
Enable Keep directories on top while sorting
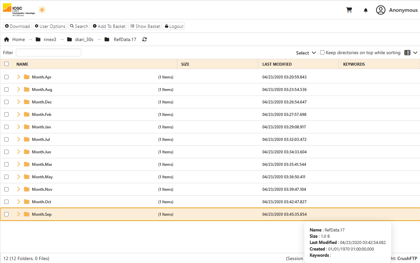pos(322,53)
